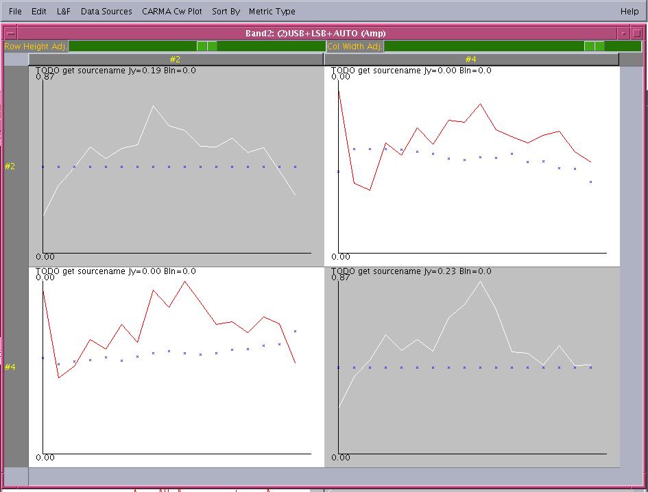Open the L&F menu
The image size is (648, 492).
point(63,12)
